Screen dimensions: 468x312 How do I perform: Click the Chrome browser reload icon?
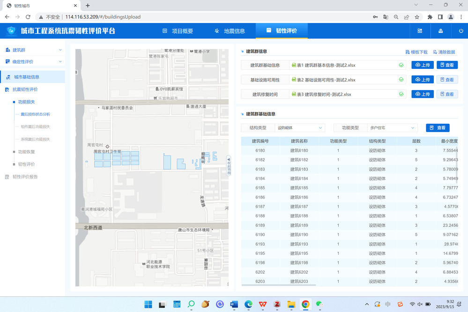pyautogui.click(x=28, y=17)
